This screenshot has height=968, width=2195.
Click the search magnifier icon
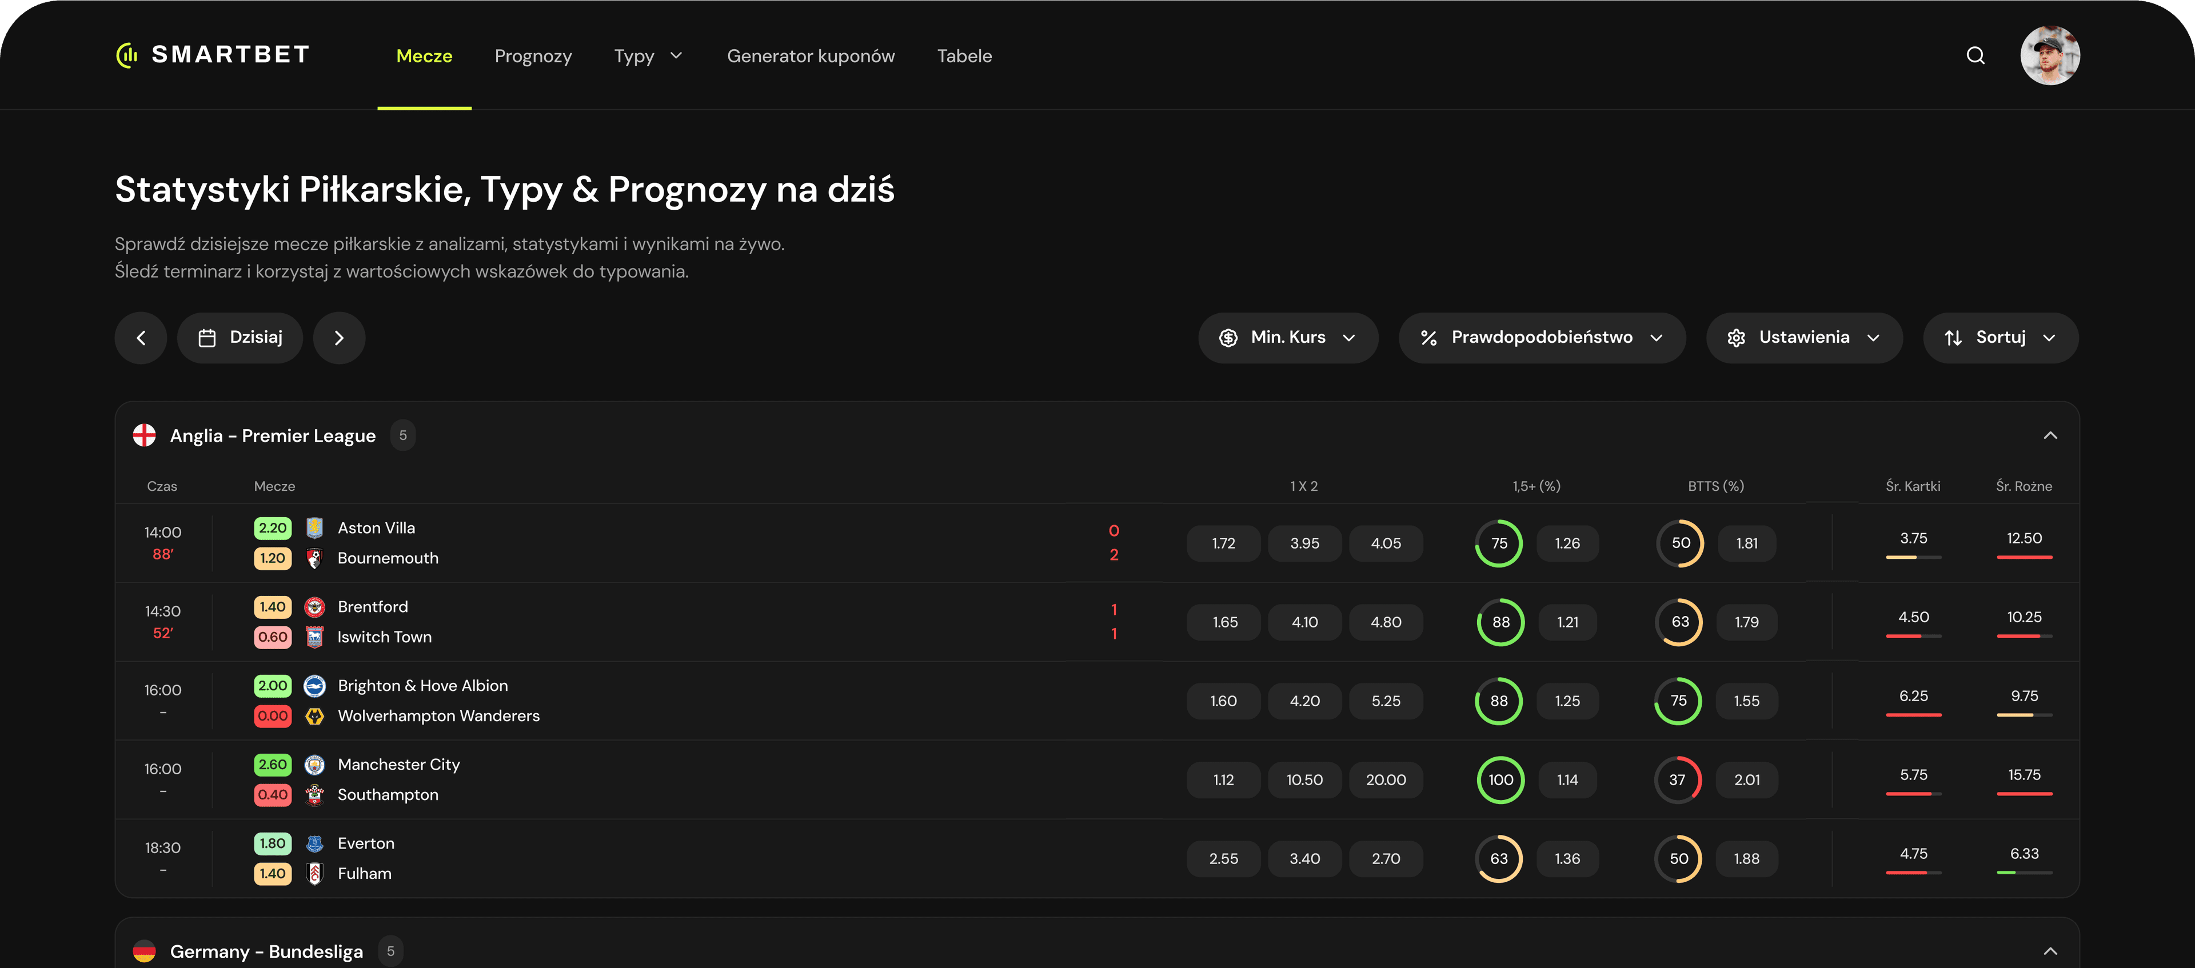tap(1975, 55)
